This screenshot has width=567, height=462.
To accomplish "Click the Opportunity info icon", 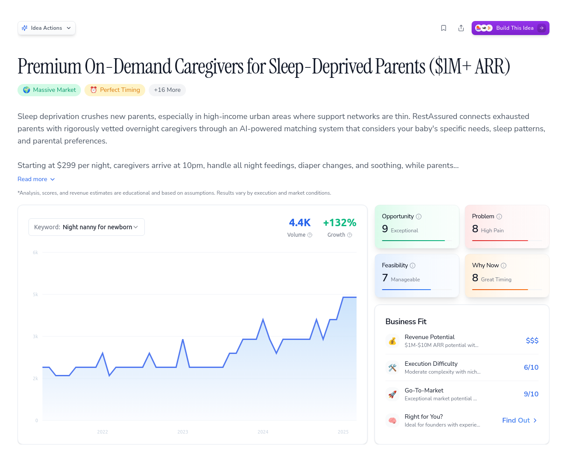I will coord(419,217).
